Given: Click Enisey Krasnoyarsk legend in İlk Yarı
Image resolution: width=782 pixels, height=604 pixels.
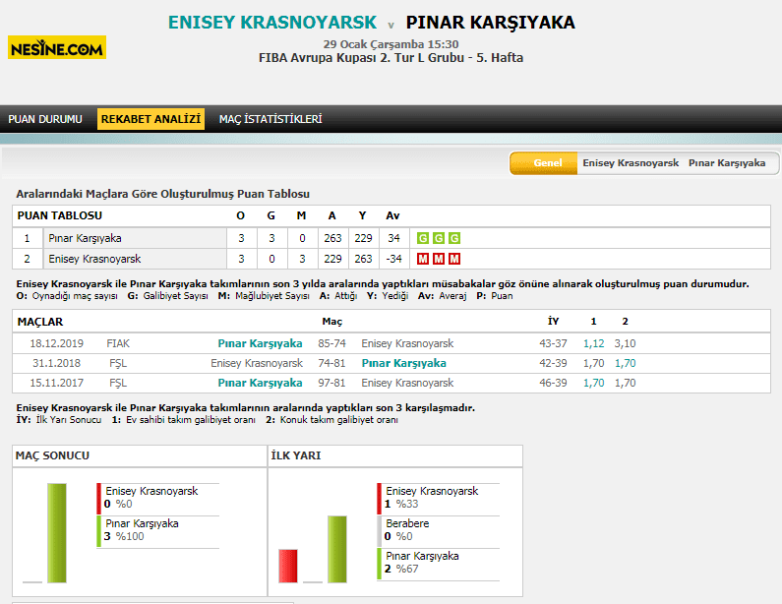Looking at the screenshot, I should pos(438,498).
